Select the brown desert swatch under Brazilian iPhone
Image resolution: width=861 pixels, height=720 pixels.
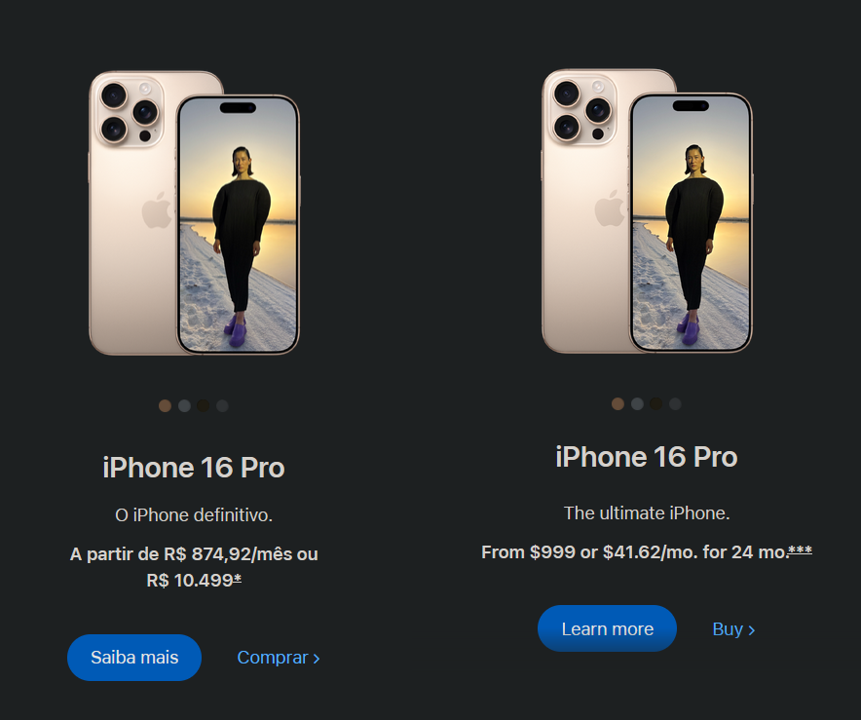165,406
